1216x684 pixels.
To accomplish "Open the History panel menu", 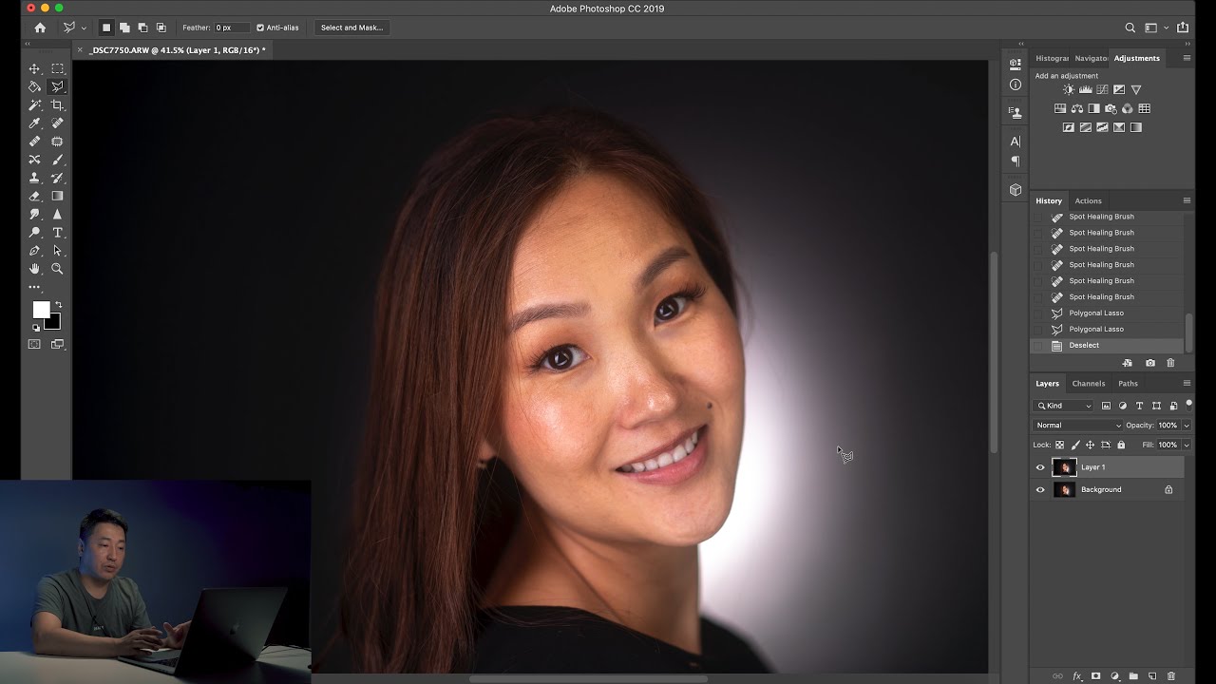I will point(1187,200).
